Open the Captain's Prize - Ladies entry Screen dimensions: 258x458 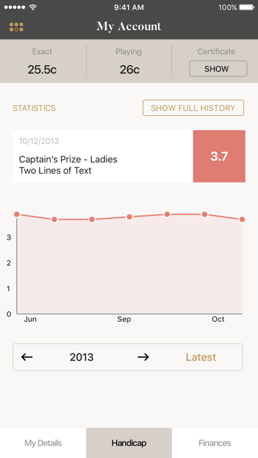point(103,156)
